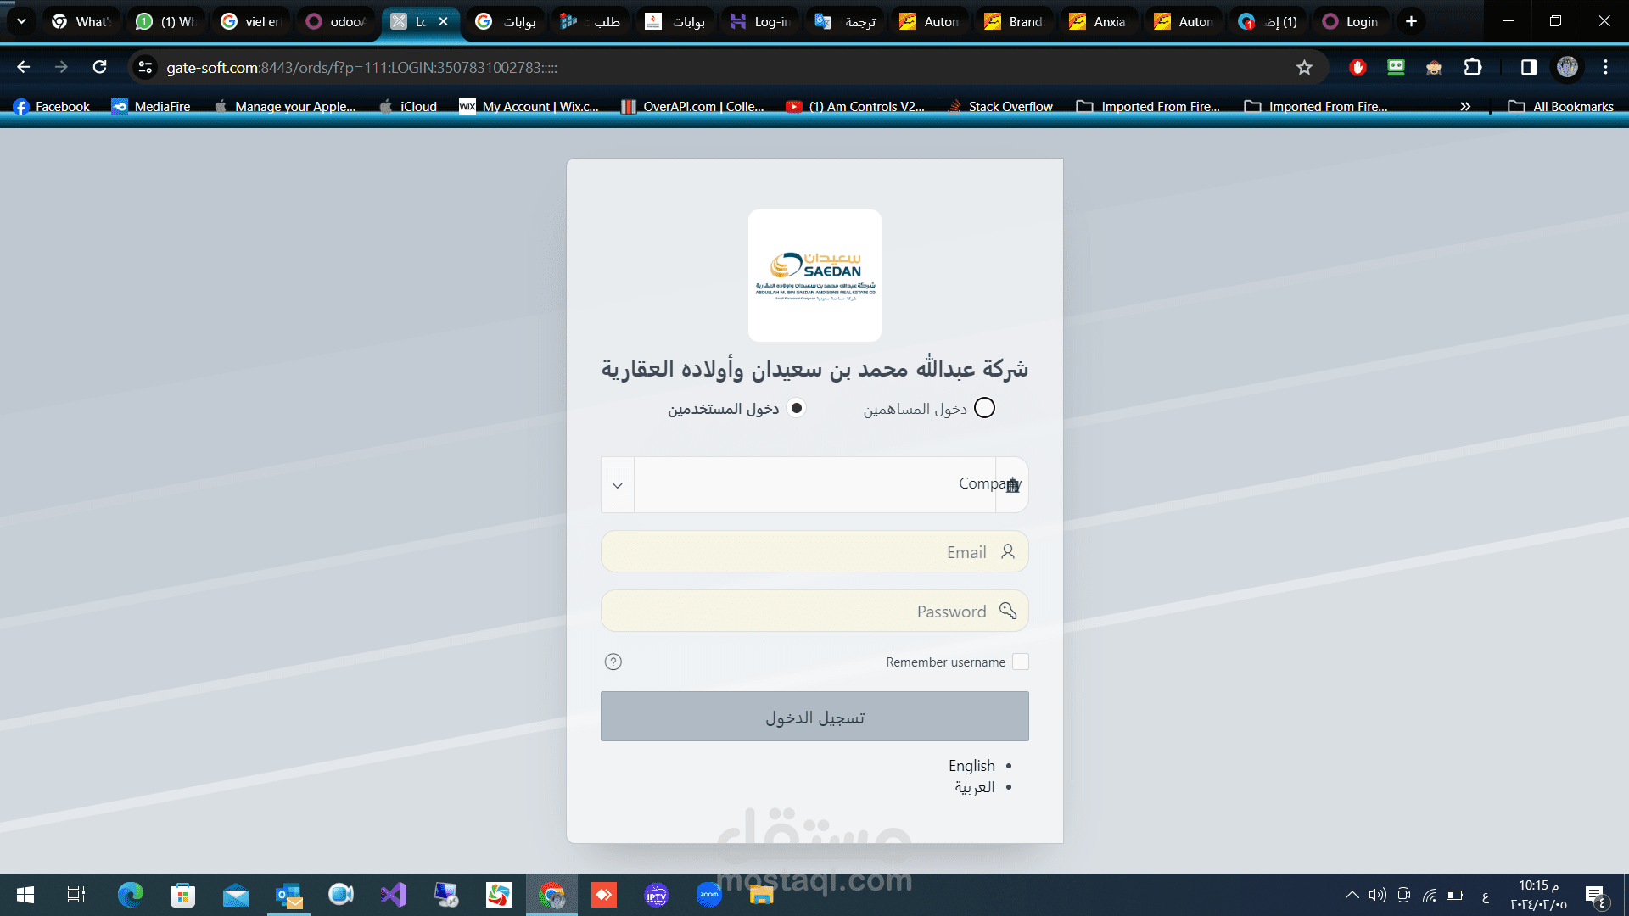Image resolution: width=1629 pixels, height=916 pixels.
Task: Switch to the last Login tab
Action: click(x=1352, y=21)
